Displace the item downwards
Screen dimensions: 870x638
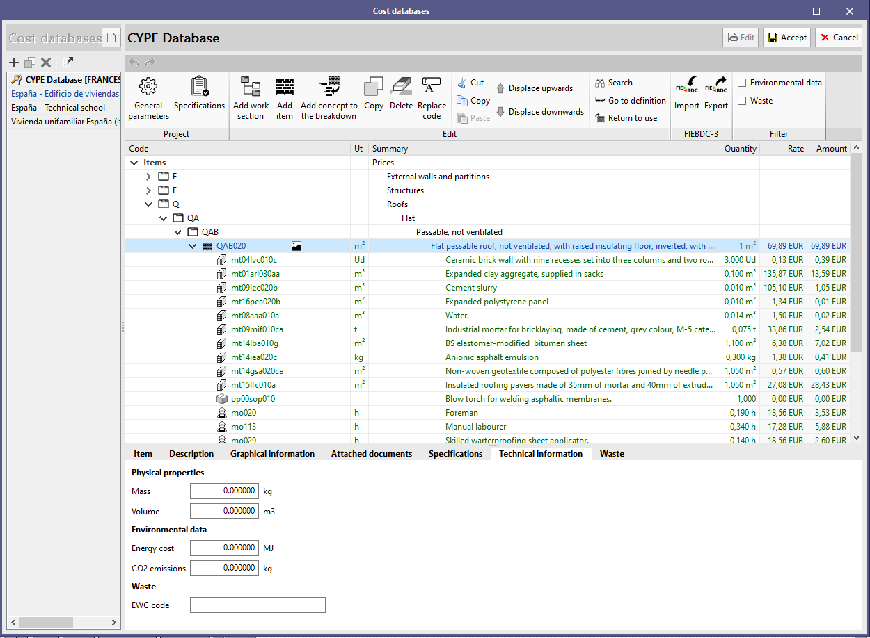tap(539, 112)
